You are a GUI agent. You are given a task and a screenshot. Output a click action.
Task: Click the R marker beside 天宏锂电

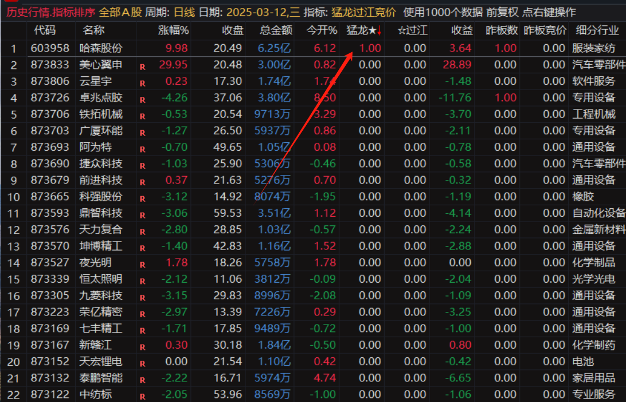[142, 363]
